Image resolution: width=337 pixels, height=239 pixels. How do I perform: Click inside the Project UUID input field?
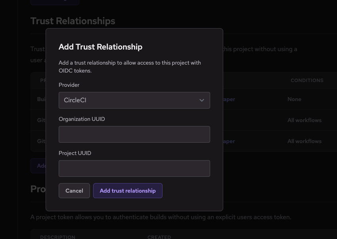point(134,168)
